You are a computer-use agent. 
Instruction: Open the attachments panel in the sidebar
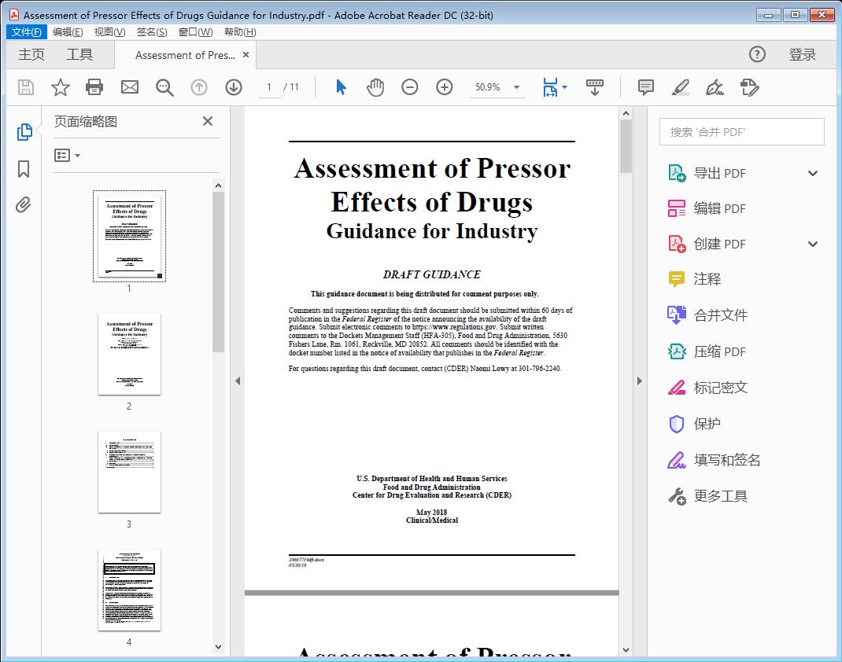[x=23, y=204]
